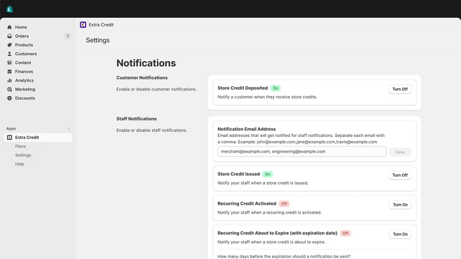Viewport: 461px width, 259px height.
Task: Click the Off badge for Recurring Credit Activated
Action: 284,204
